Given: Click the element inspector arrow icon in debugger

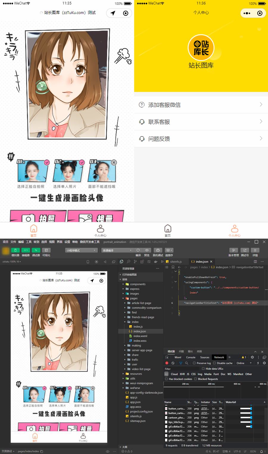Looking at the screenshot, I should tap(167, 357).
